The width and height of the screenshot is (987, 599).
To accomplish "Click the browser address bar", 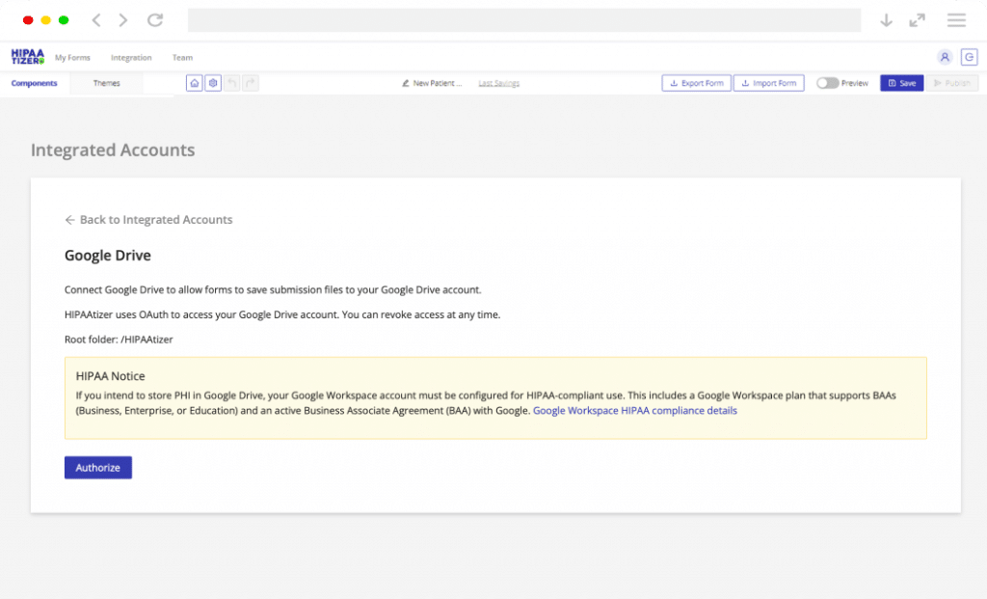I will point(524,20).
